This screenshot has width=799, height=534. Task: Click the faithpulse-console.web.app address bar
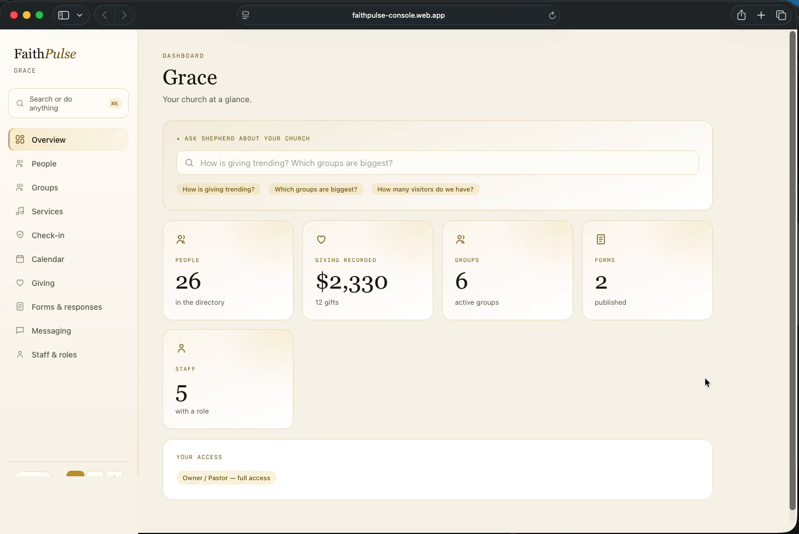click(x=398, y=15)
